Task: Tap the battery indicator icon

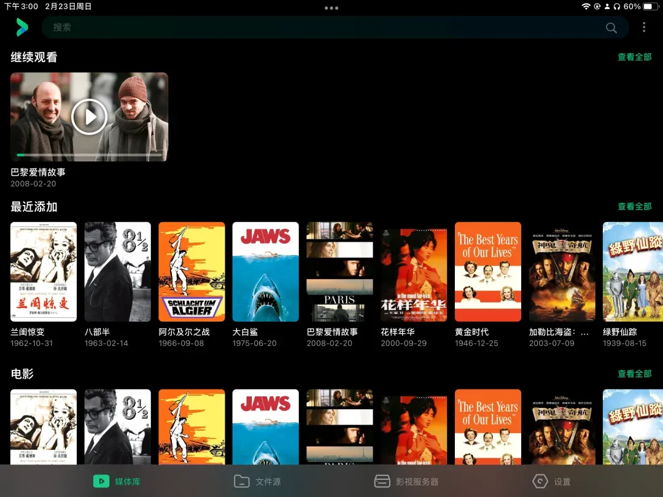Action: (x=649, y=6)
